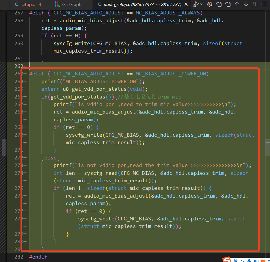Go to the next change arrow
Image resolution: width=270 pixels, height=262 pixels.
pyautogui.click(x=246, y=4)
